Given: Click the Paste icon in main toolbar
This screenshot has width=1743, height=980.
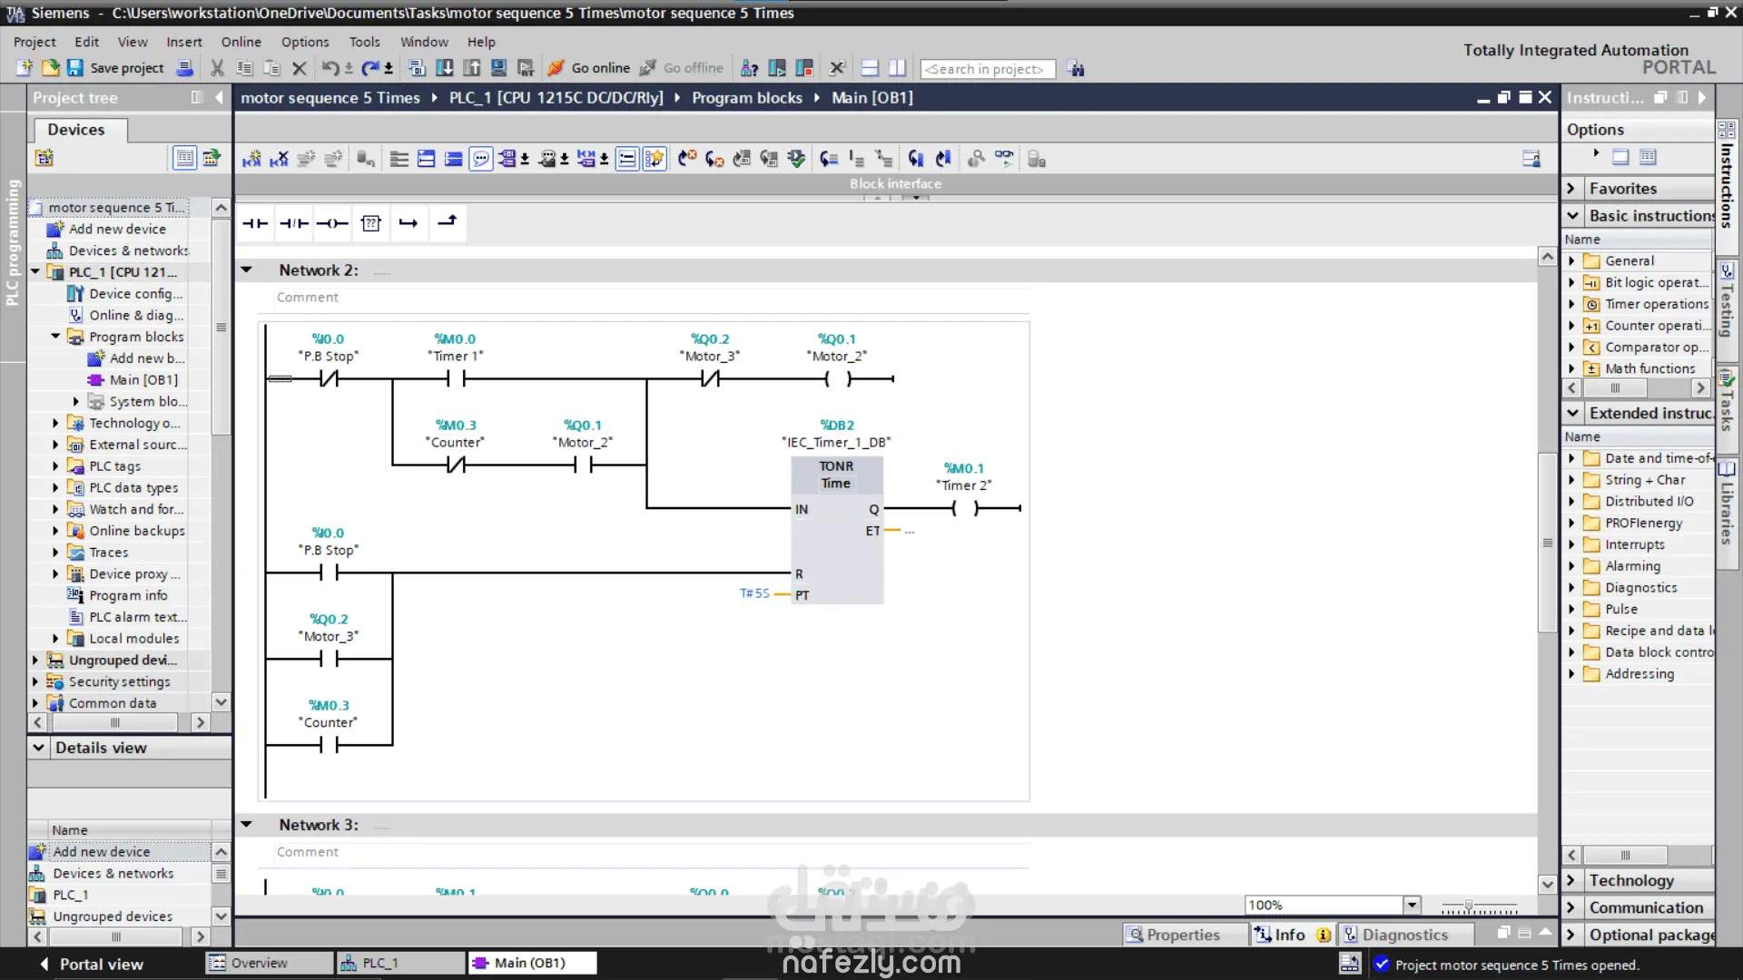Looking at the screenshot, I should pos(271,68).
